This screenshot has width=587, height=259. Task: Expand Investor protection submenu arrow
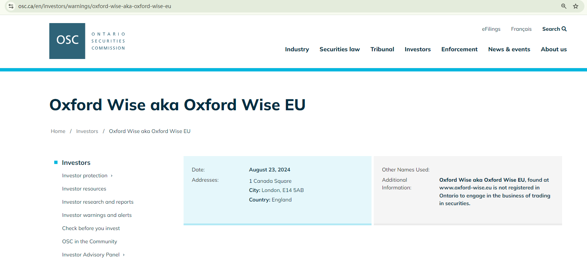tap(112, 176)
